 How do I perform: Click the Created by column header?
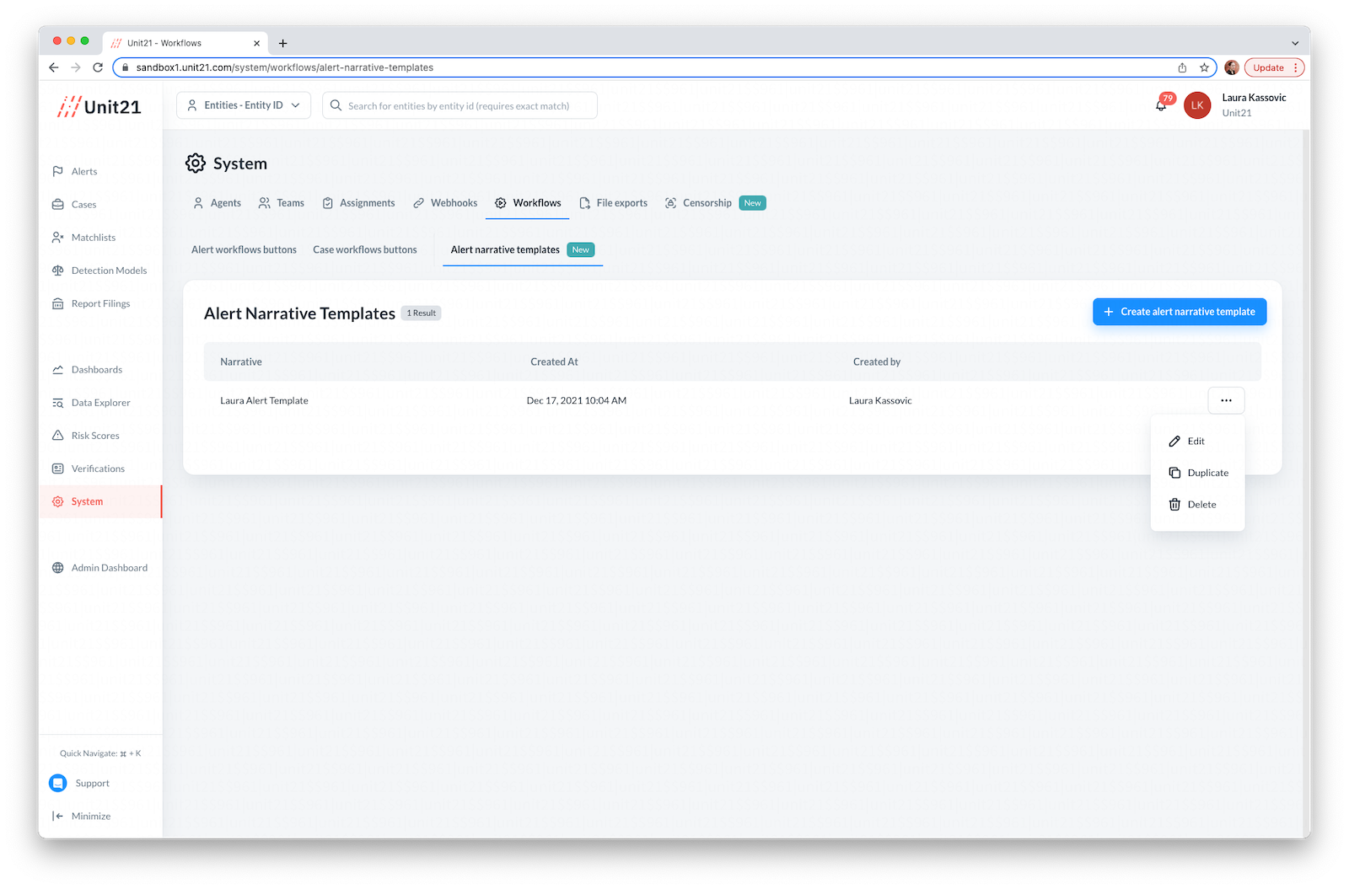point(877,361)
